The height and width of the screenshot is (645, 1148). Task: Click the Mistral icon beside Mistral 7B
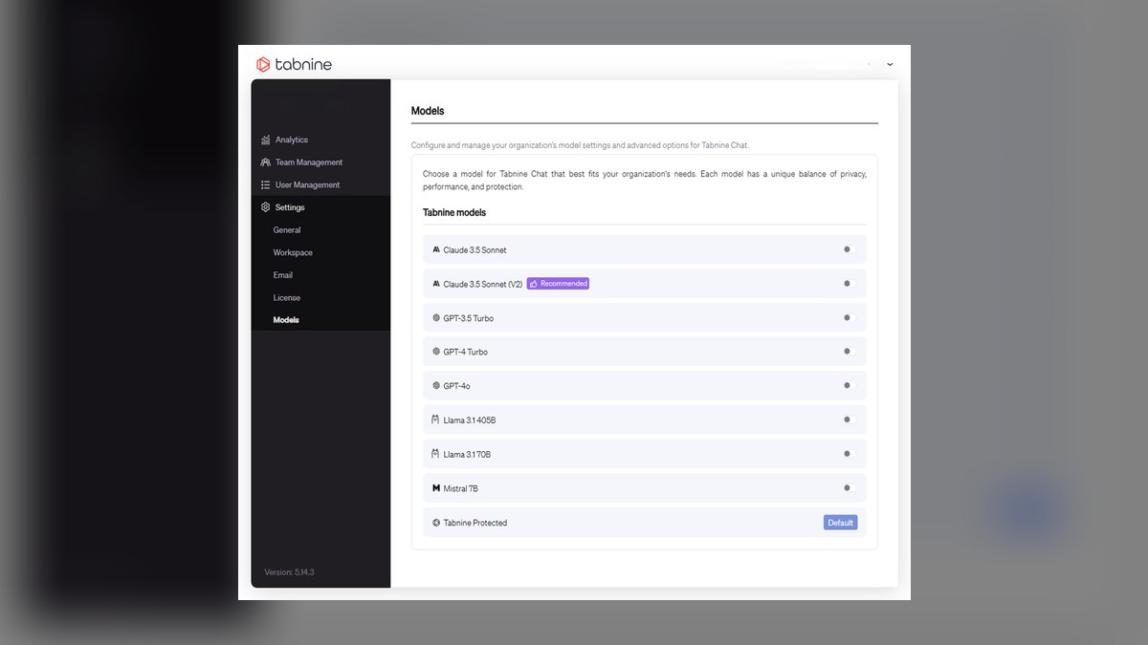[436, 488]
